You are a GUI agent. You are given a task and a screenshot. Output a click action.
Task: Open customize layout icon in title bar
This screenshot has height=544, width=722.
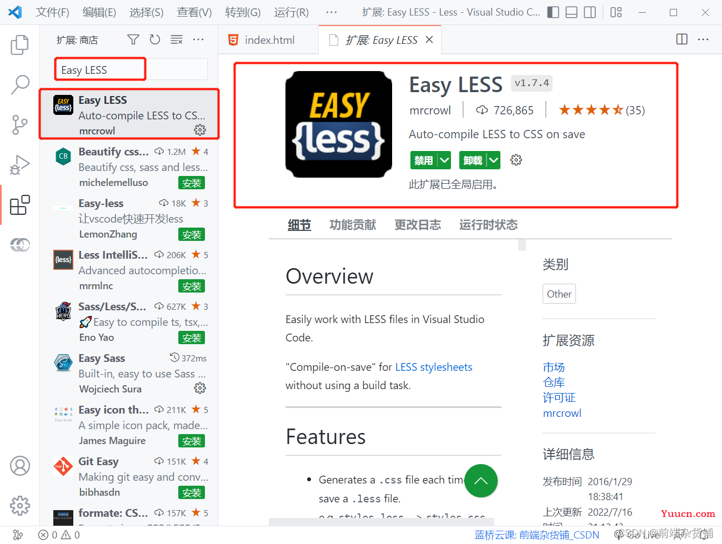click(616, 12)
